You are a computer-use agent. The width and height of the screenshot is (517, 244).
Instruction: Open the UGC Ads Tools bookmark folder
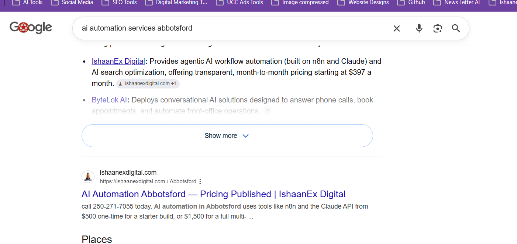pyautogui.click(x=240, y=3)
